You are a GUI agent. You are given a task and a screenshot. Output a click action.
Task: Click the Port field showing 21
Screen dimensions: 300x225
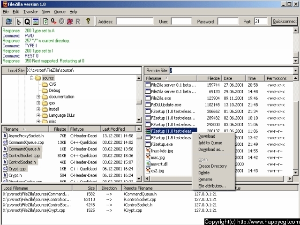[261, 22]
